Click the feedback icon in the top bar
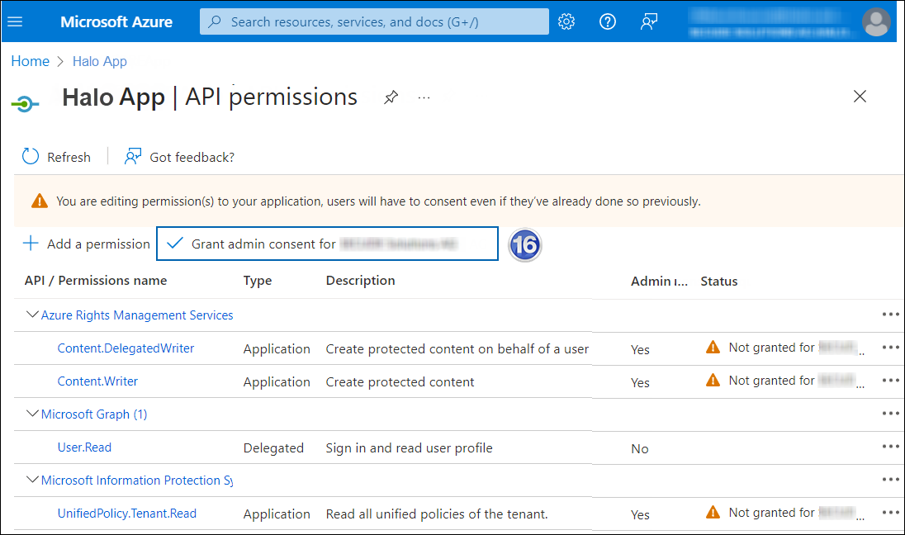Image resolution: width=905 pixels, height=535 pixels. 649,21
